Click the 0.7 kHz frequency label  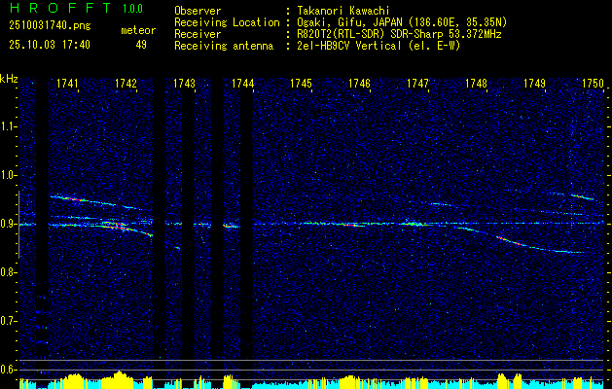pyautogui.click(x=9, y=321)
